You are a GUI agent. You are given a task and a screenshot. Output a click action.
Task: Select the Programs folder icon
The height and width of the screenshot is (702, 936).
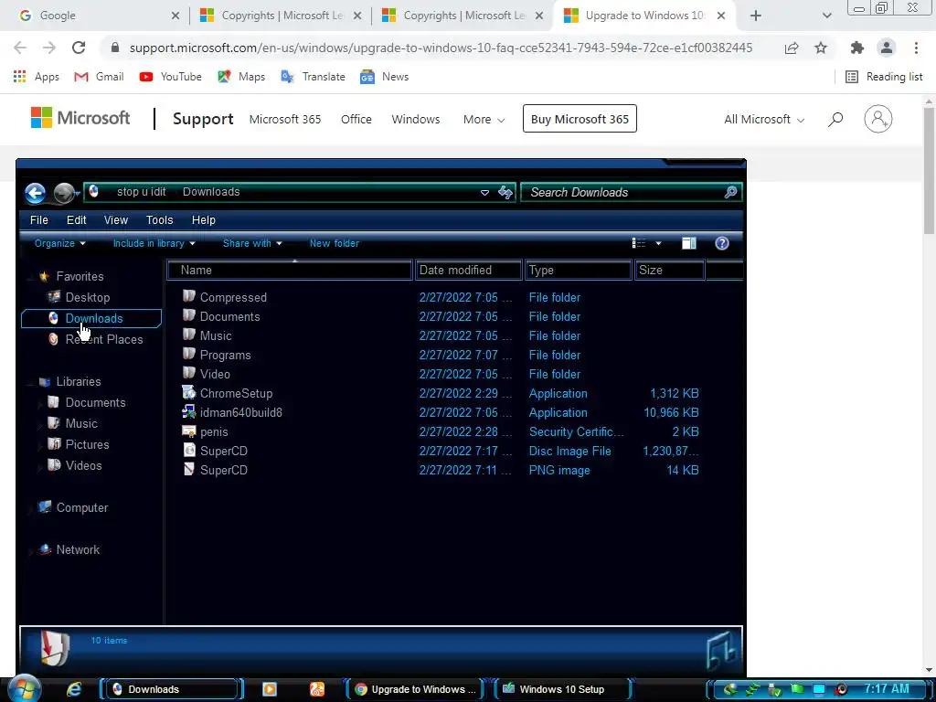[x=188, y=354]
